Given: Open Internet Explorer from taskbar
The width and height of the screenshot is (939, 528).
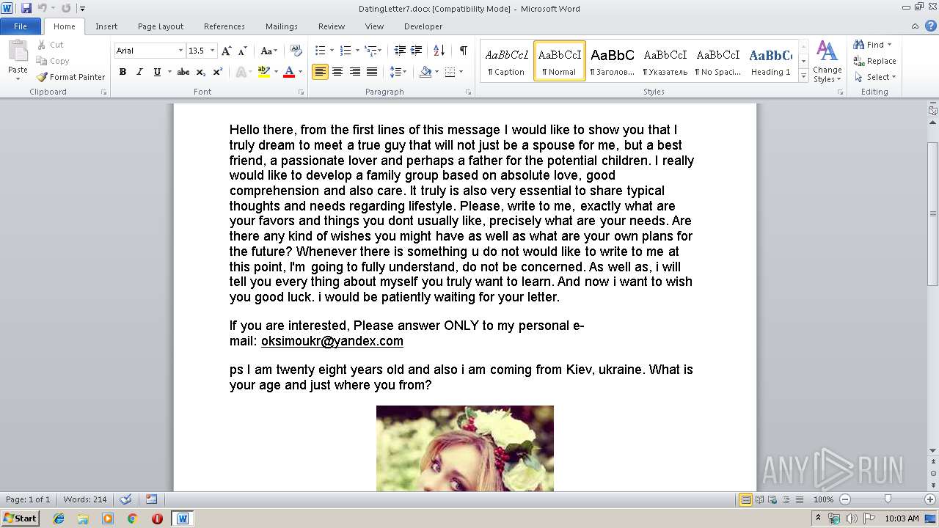Looking at the screenshot, I should pyautogui.click(x=59, y=518).
